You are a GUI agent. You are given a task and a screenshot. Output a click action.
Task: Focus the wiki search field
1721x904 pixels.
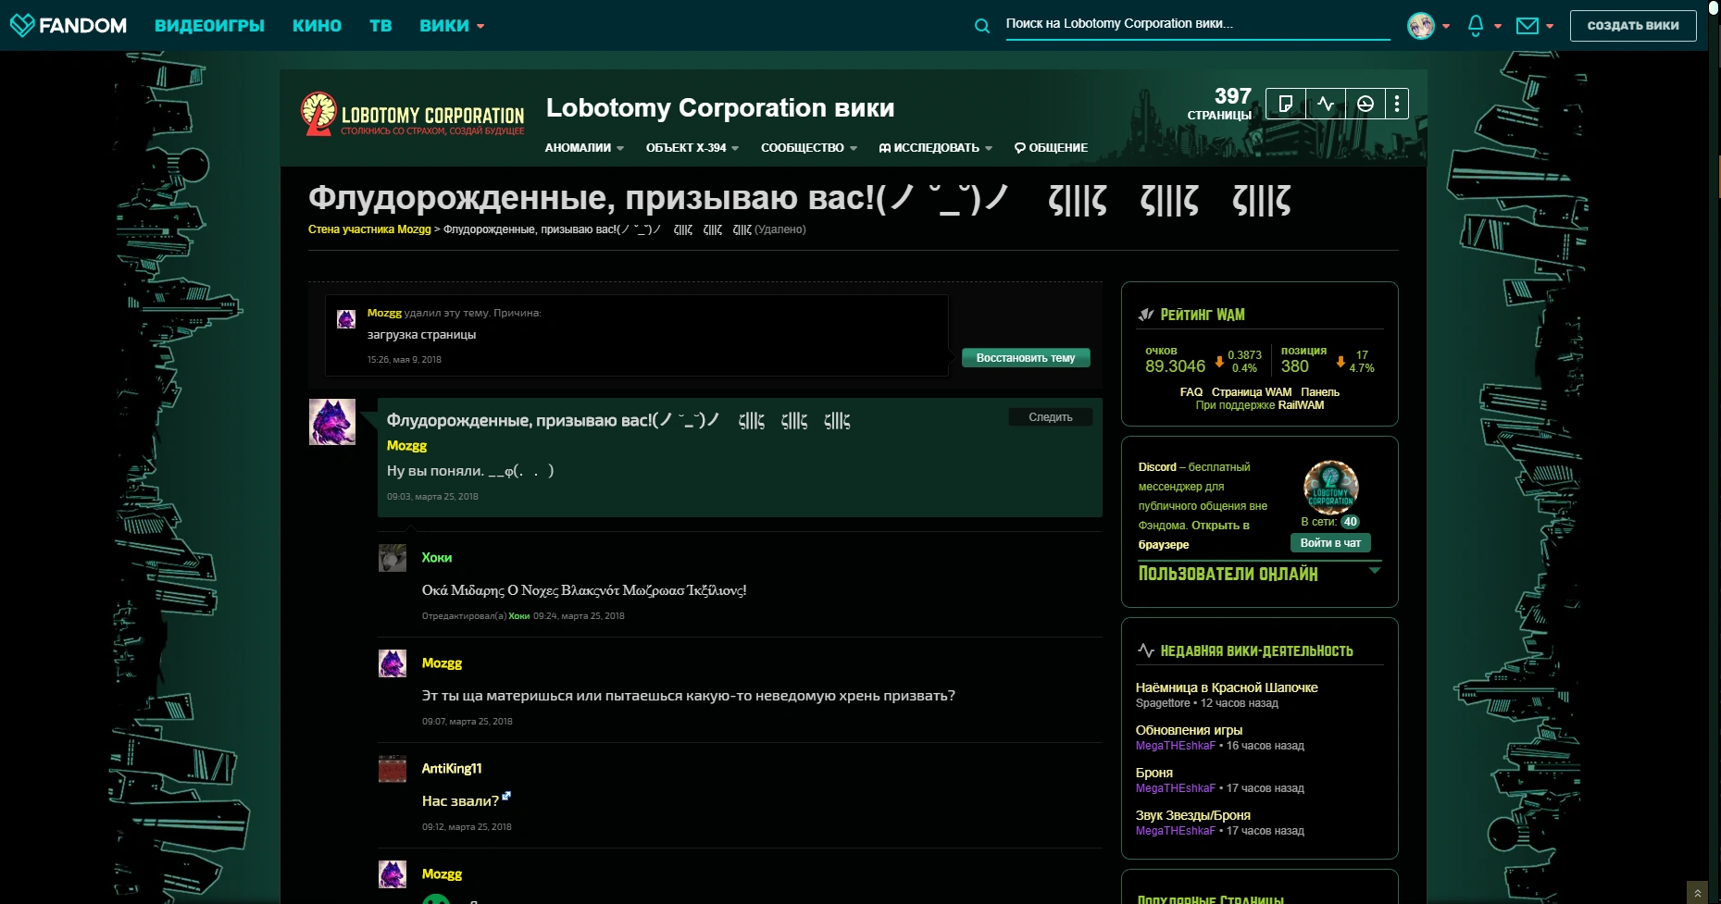pos(1197,24)
